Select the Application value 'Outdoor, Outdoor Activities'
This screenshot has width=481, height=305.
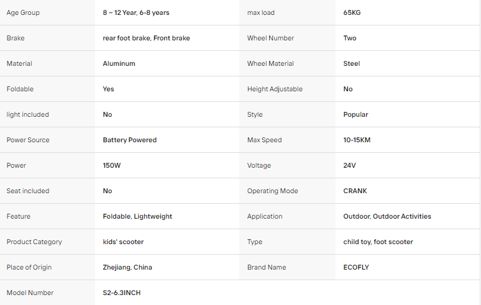click(387, 216)
